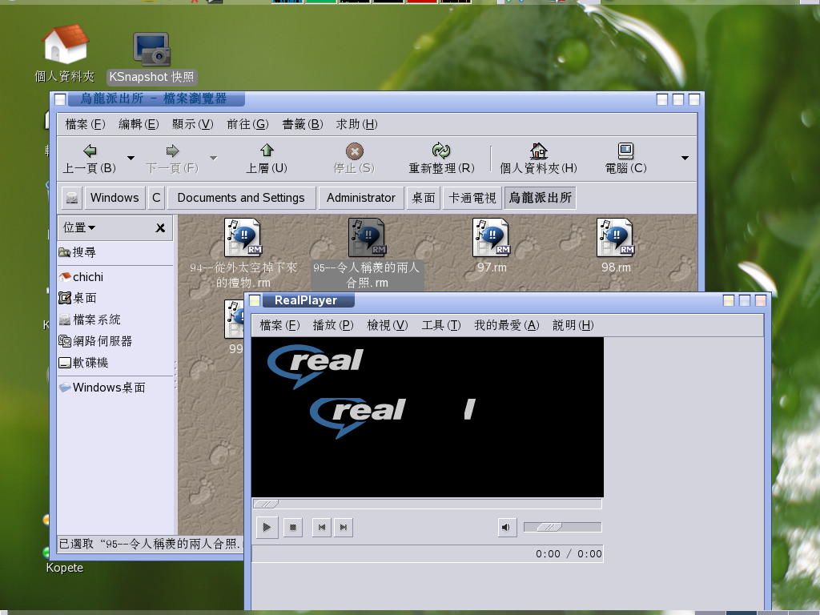Viewport: 820px width, 615px height.
Task: Click the RealPlayer Play button
Action: [267, 527]
